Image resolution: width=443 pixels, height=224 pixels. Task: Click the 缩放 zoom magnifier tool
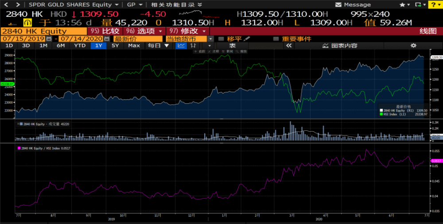tap(241, 51)
